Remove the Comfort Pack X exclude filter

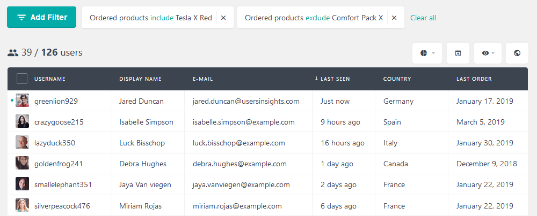pos(394,18)
